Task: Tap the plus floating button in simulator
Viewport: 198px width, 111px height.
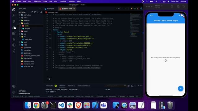Action: (181, 88)
